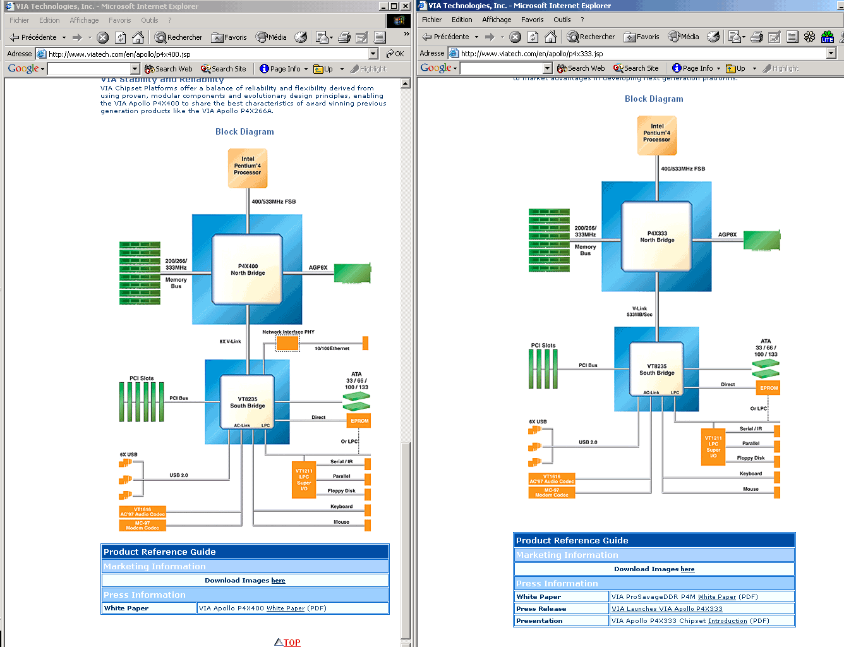Open P4X333 Chipset Introduction link
This screenshot has height=647, width=844.
(727, 621)
